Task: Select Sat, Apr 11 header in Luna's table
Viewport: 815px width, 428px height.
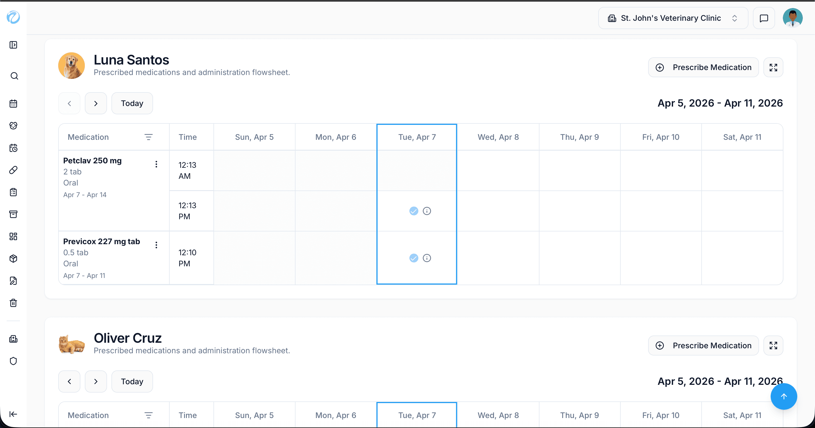Action: 742,137
